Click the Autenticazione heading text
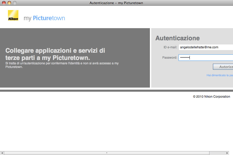The image size is (233, 155). 177,38
